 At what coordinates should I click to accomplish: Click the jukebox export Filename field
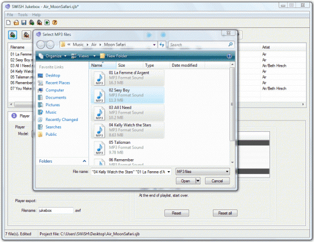pos(56,211)
